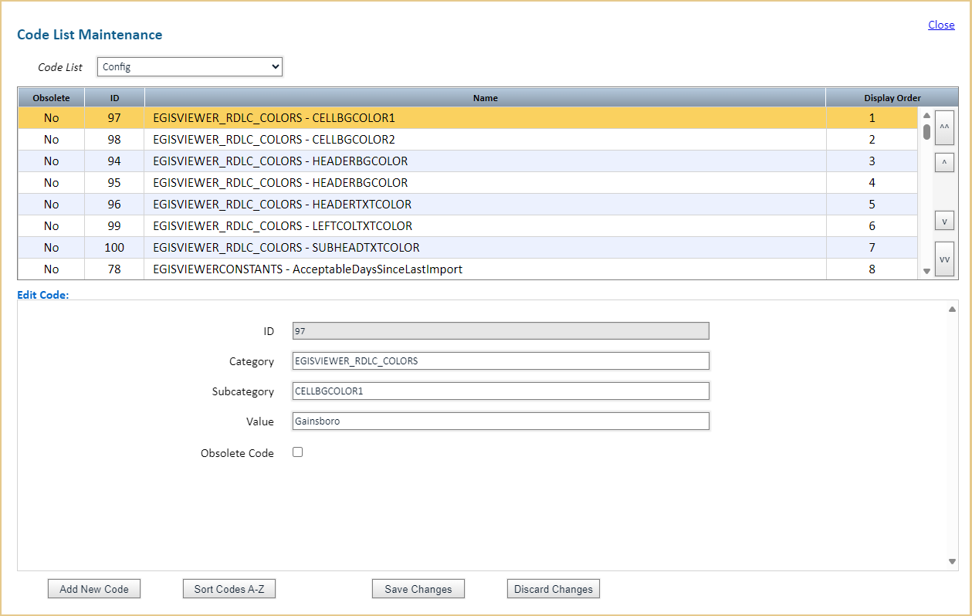This screenshot has width=972, height=616.
Task: Click the Value field containing Gainsboro
Action: (500, 421)
